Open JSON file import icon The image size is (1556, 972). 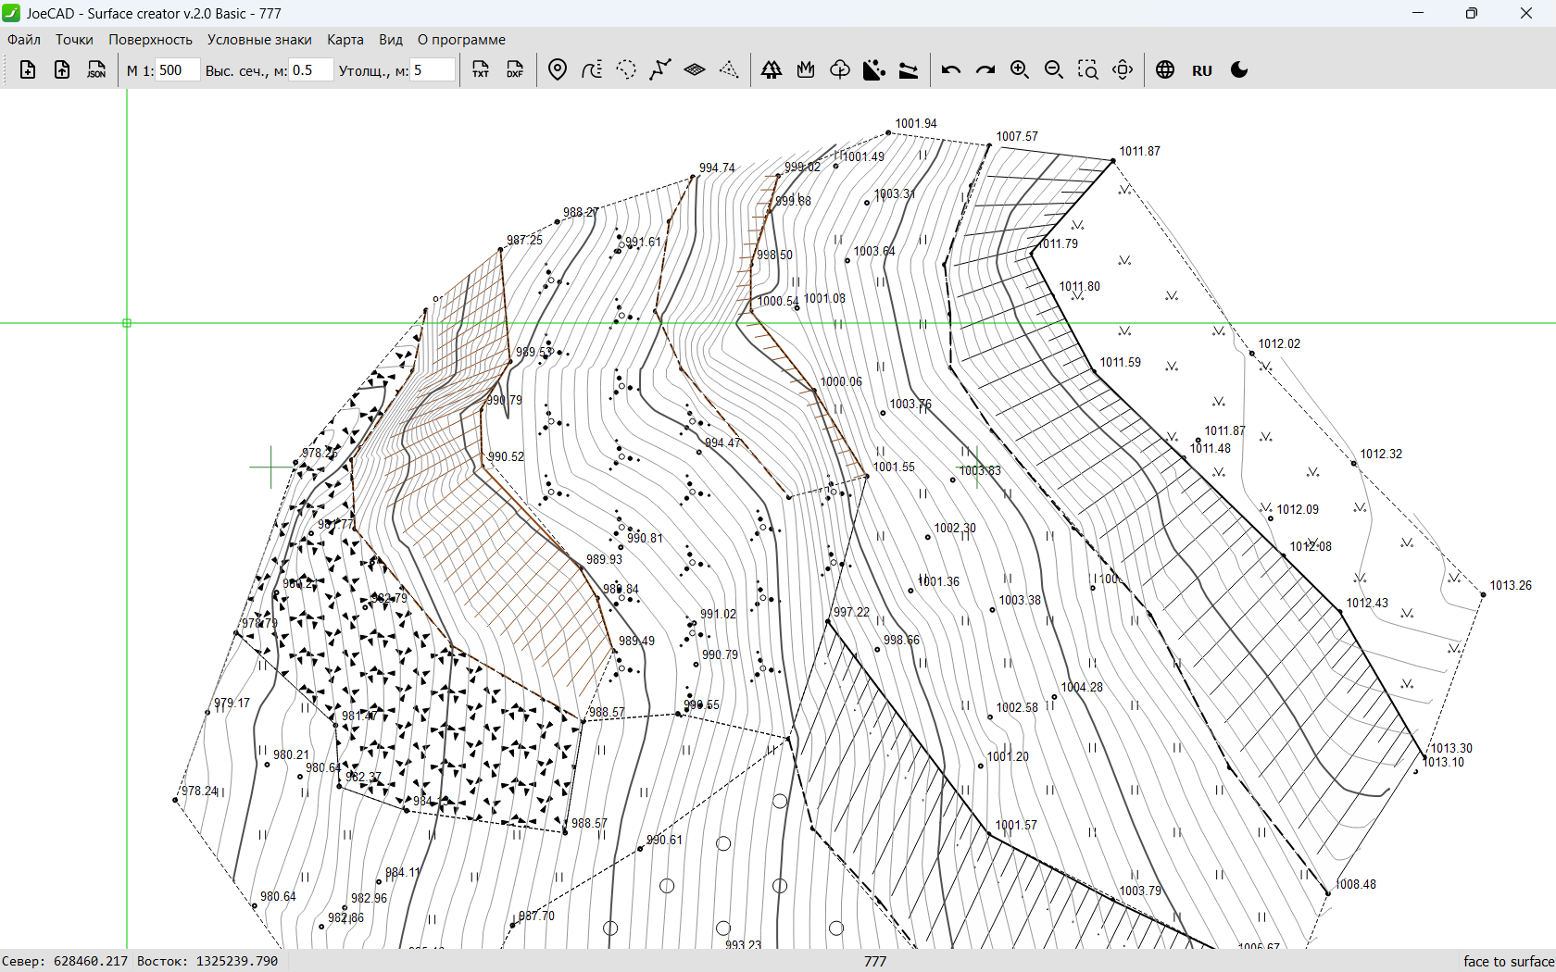click(96, 70)
